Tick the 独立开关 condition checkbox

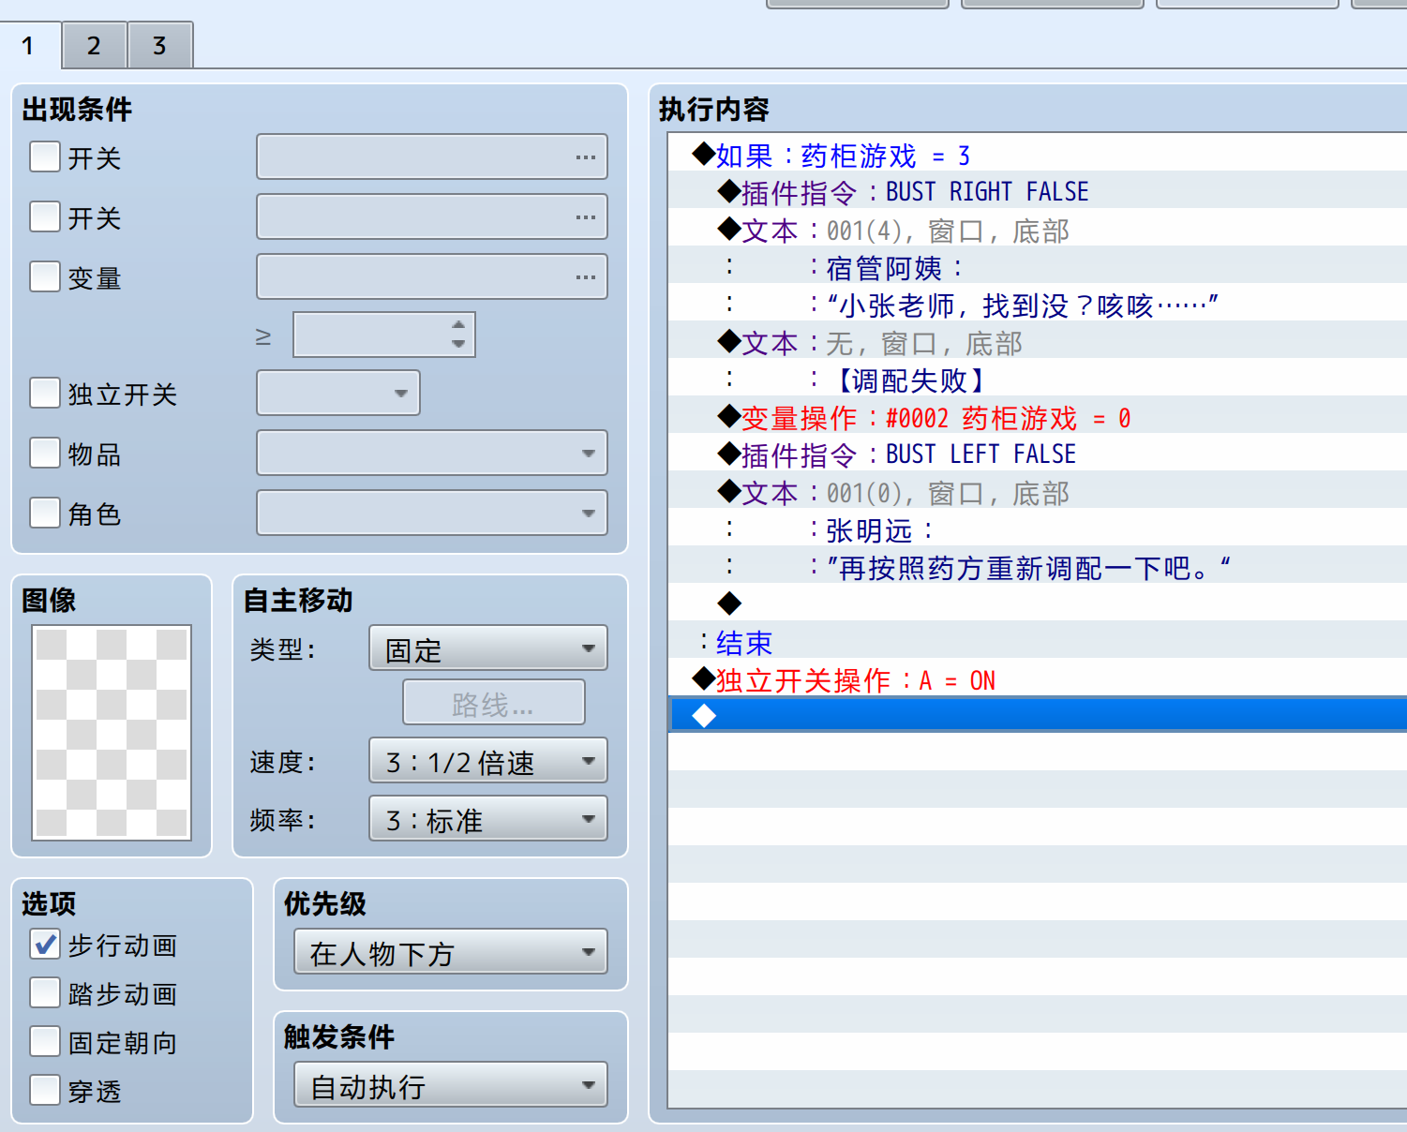point(45,393)
